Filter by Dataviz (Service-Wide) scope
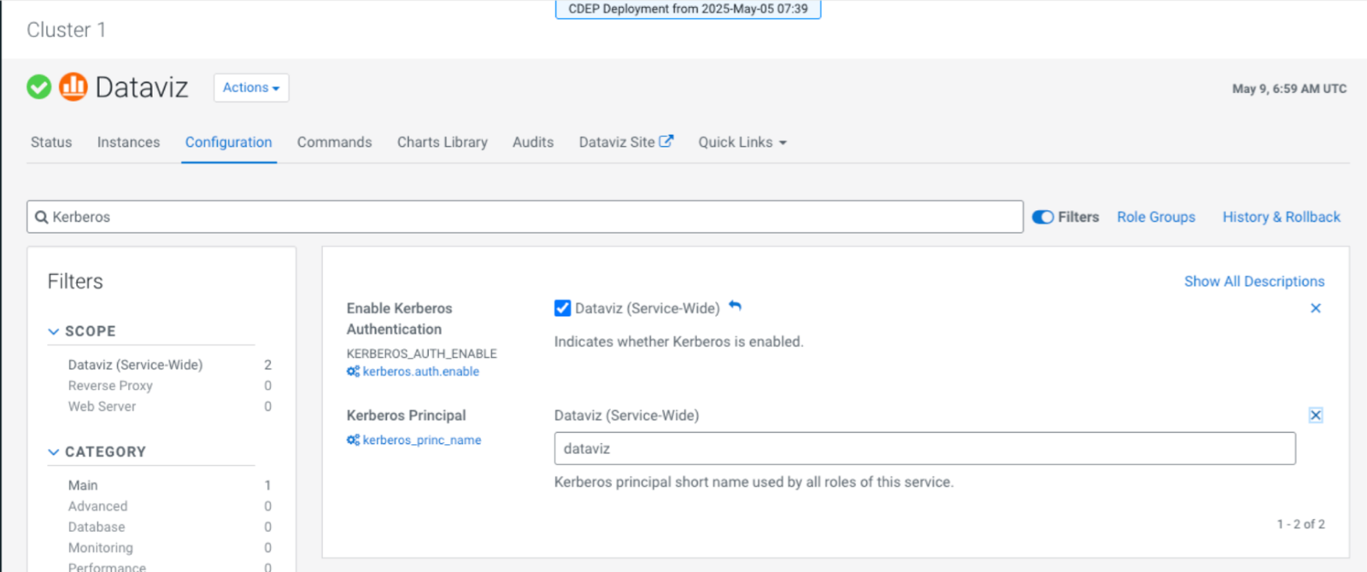Viewport: 1367px width, 572px height. 135,365
